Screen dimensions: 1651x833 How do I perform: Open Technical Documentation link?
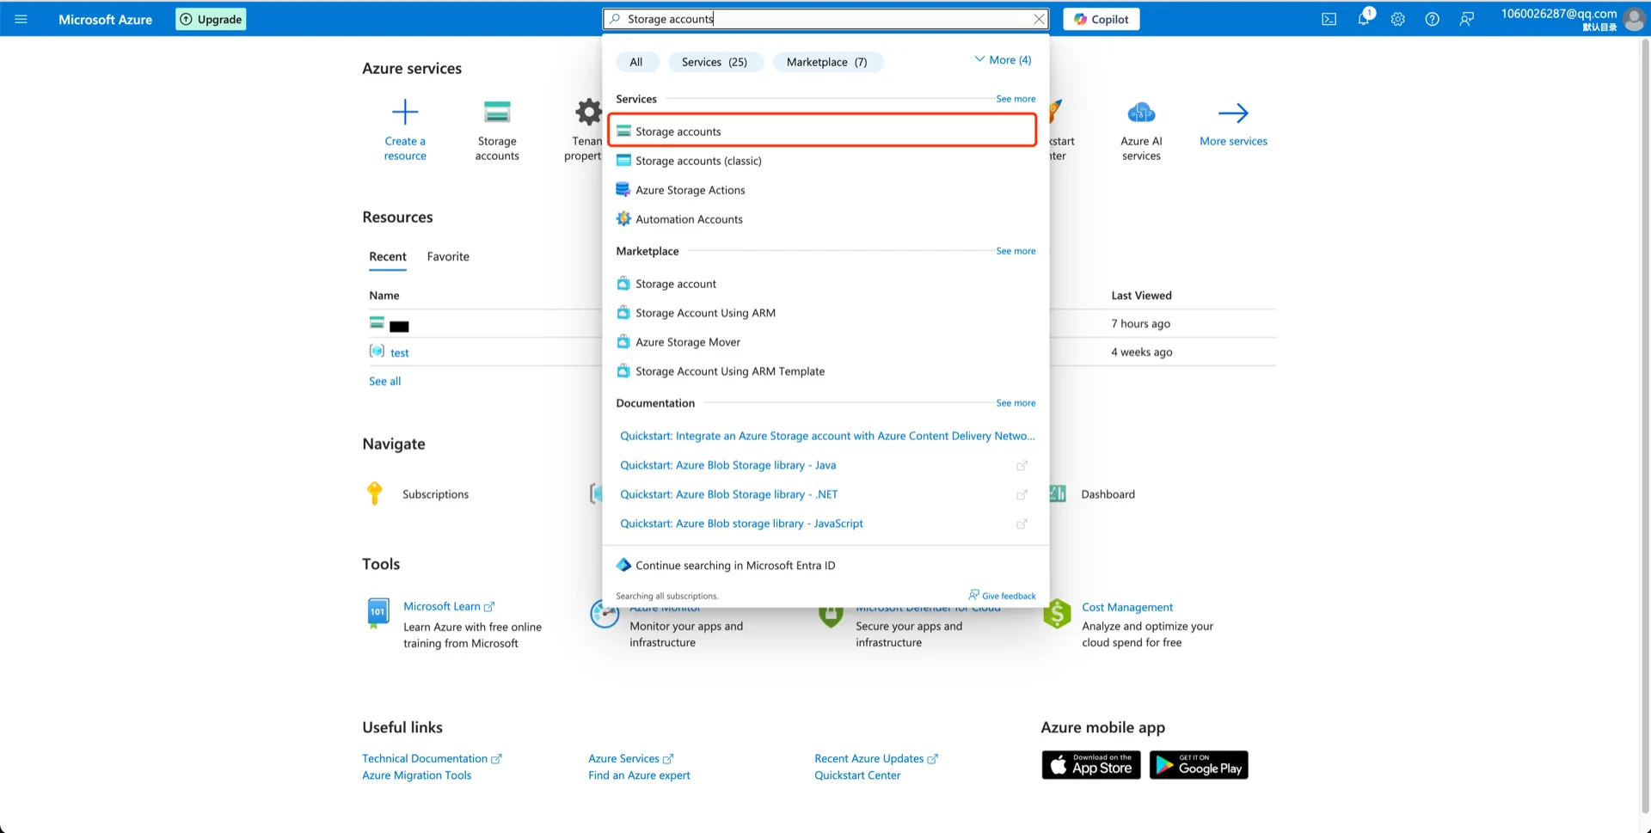[432, 759]
